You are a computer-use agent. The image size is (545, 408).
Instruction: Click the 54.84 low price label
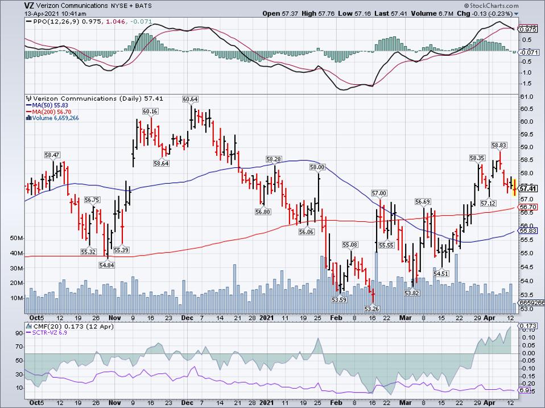107,265
